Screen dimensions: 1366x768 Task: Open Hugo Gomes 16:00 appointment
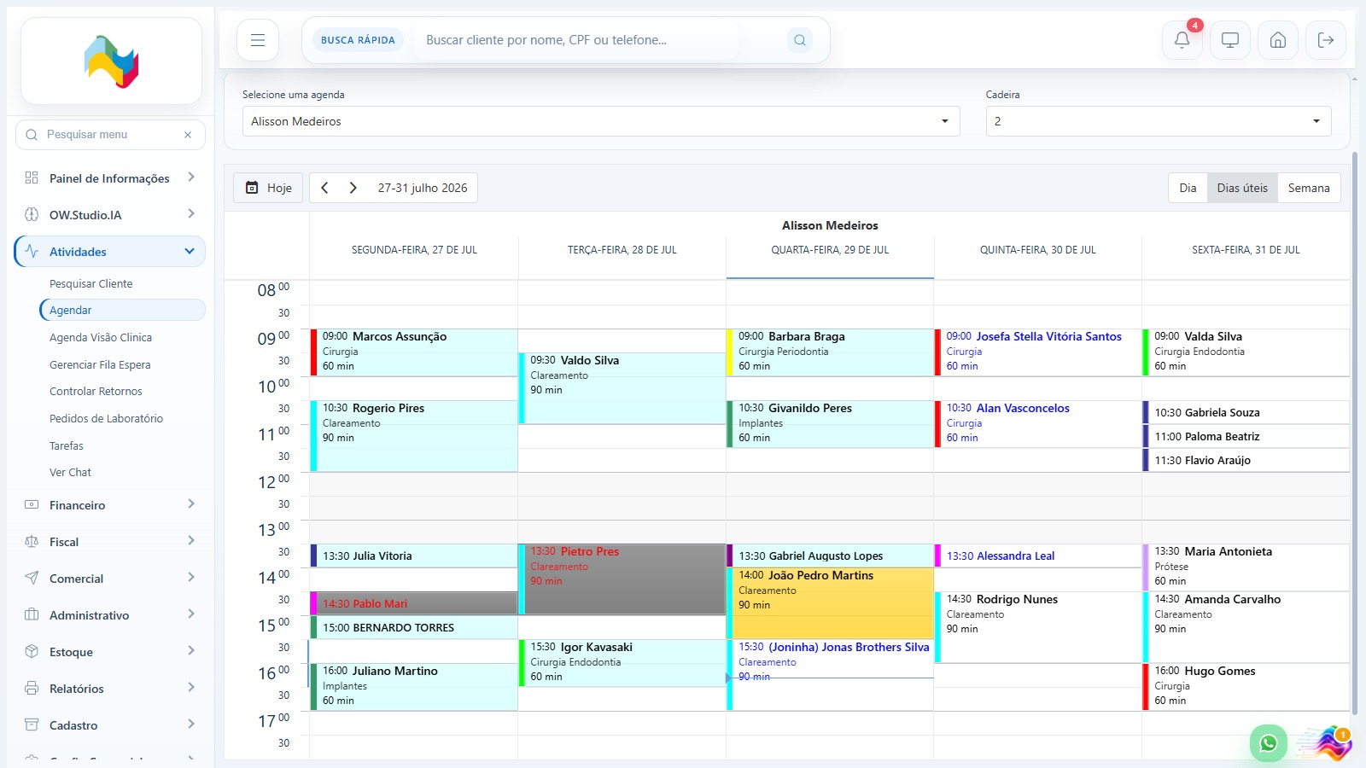click(x=1246, y=687)
